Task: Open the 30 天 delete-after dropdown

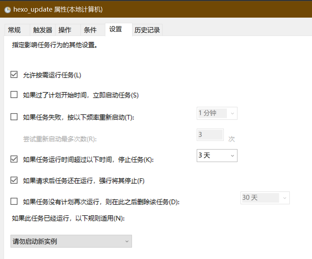Action: click(265, 198)
